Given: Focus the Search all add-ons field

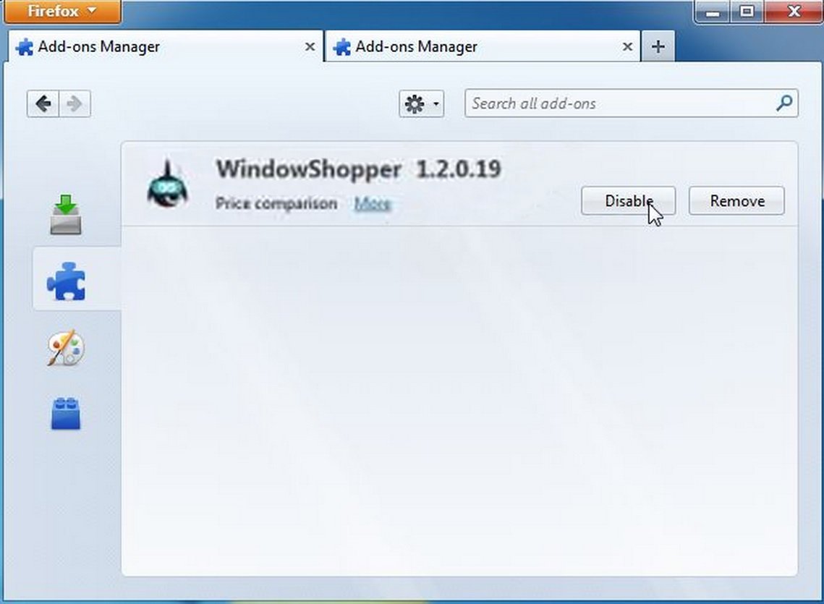Looking at the screenshot, I should pyautogui.click(x=631, y=103).
